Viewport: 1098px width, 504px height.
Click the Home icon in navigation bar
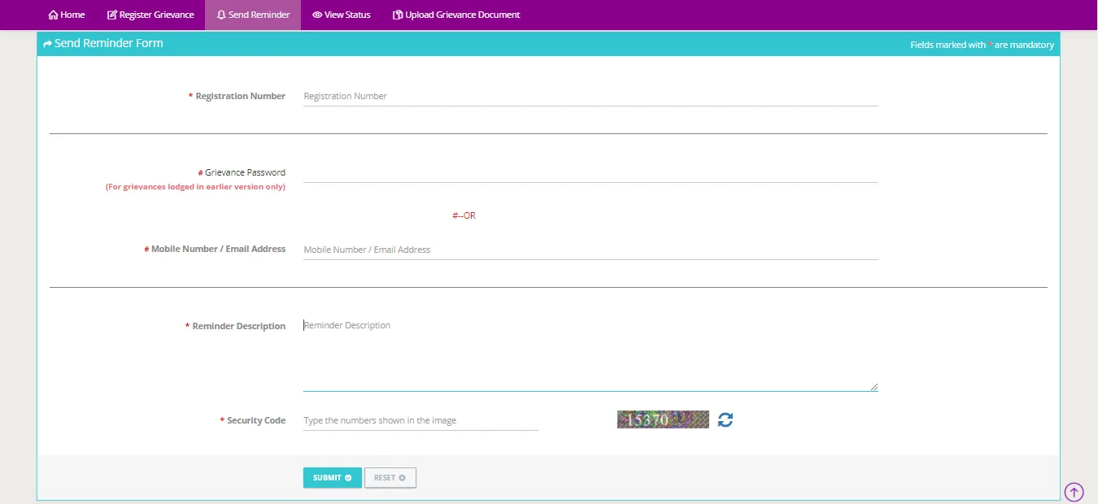pyautogui.click(x=54, y=15)
